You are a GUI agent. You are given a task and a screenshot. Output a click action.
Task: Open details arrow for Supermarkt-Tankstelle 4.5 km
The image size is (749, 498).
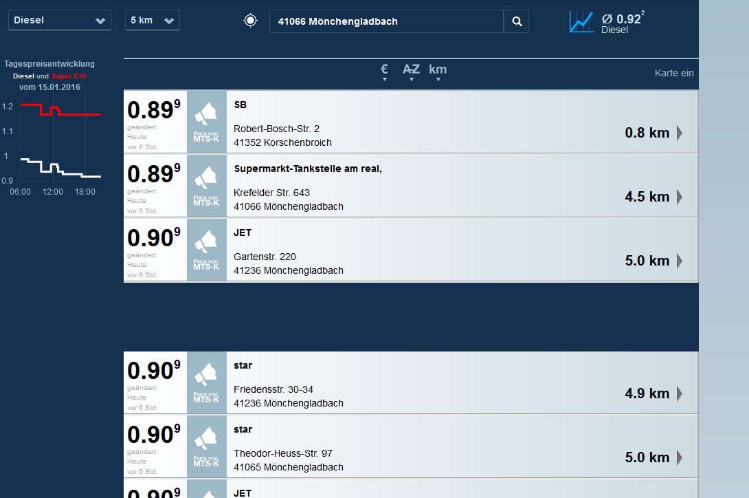click(x=680, y=197)
